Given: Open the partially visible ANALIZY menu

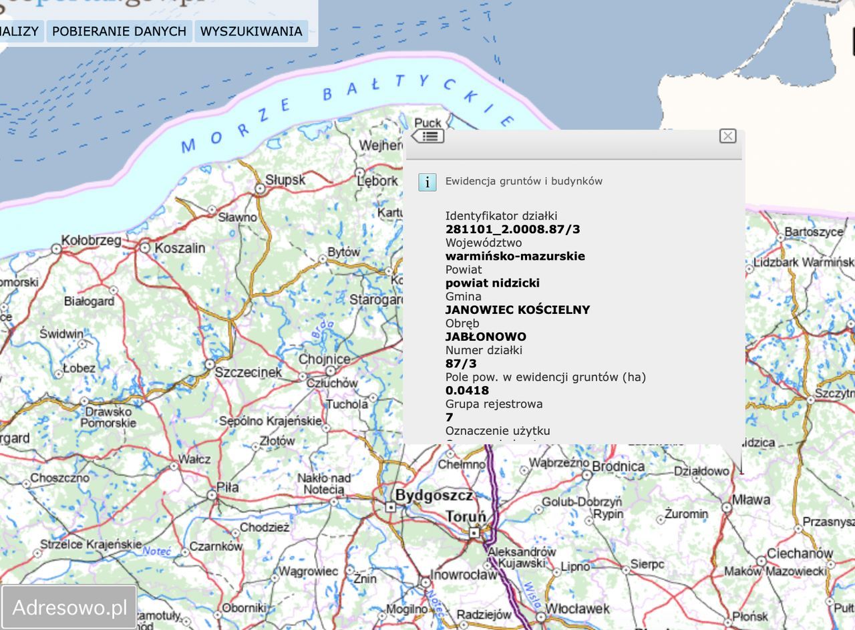Looking at the screenshot, I should point(20,31).
